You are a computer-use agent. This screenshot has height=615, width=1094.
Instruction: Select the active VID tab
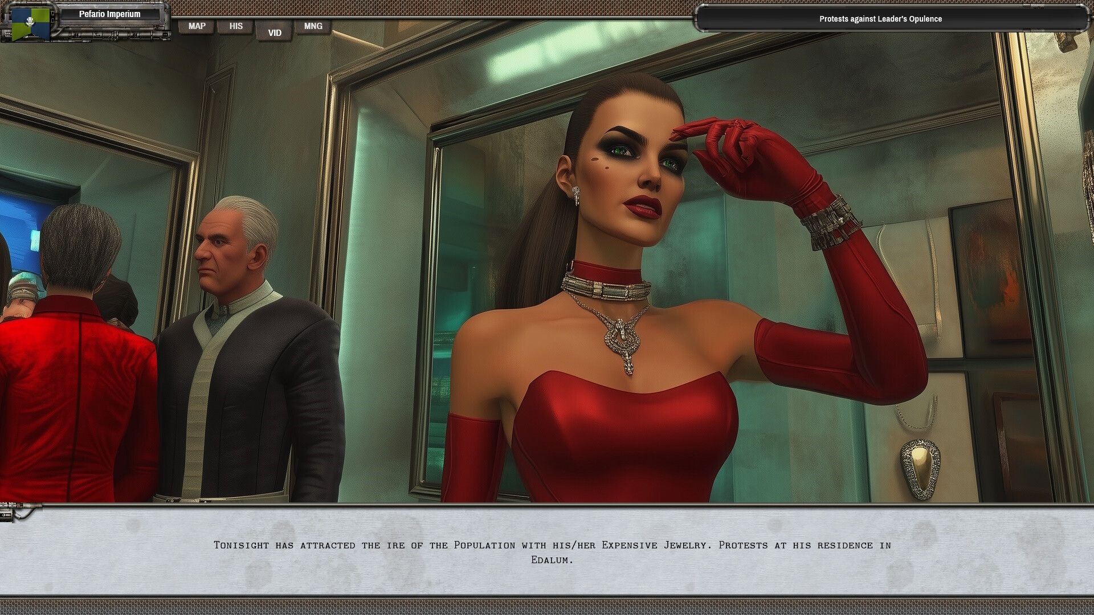[x=274, y=32]
